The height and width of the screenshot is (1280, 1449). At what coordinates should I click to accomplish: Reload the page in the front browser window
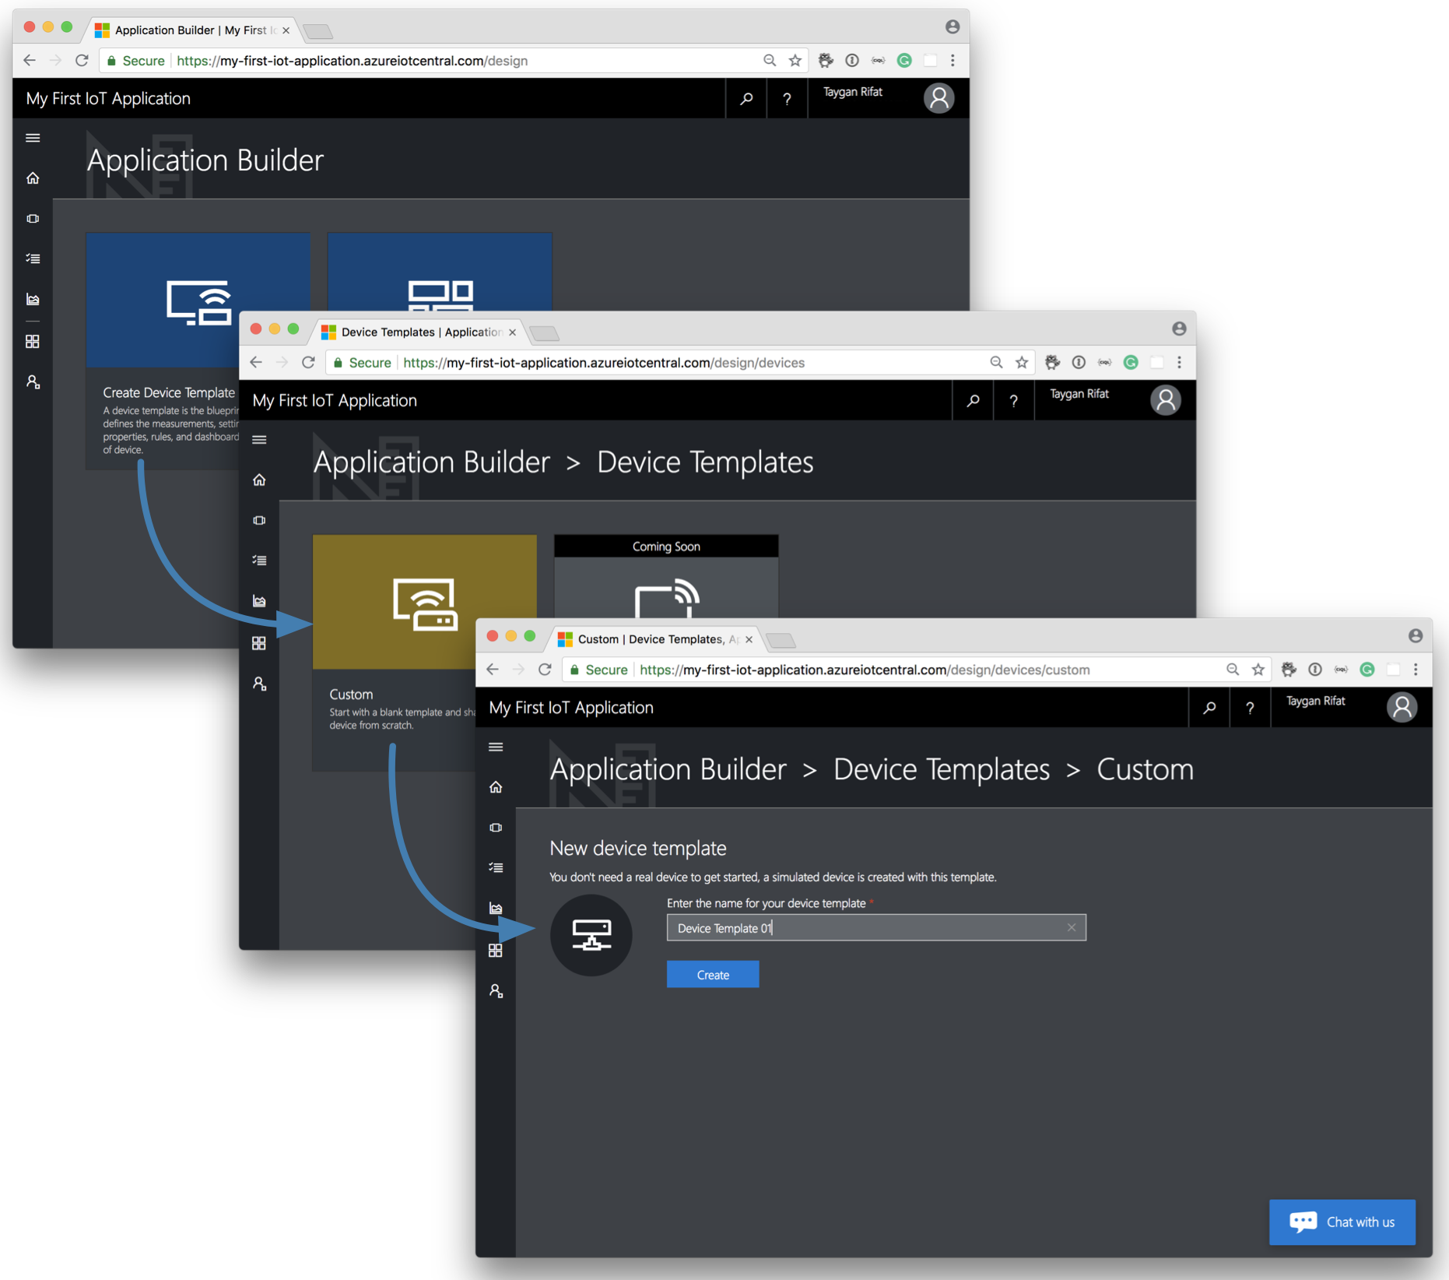pyautogui.click(x=545, y=670)
